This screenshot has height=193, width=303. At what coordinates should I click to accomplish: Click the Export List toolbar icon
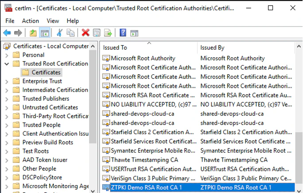coord(108,33)
